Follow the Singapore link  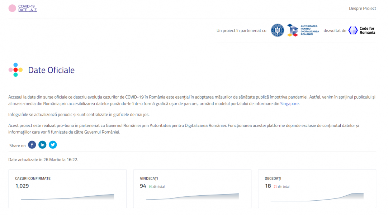(289, 104)
